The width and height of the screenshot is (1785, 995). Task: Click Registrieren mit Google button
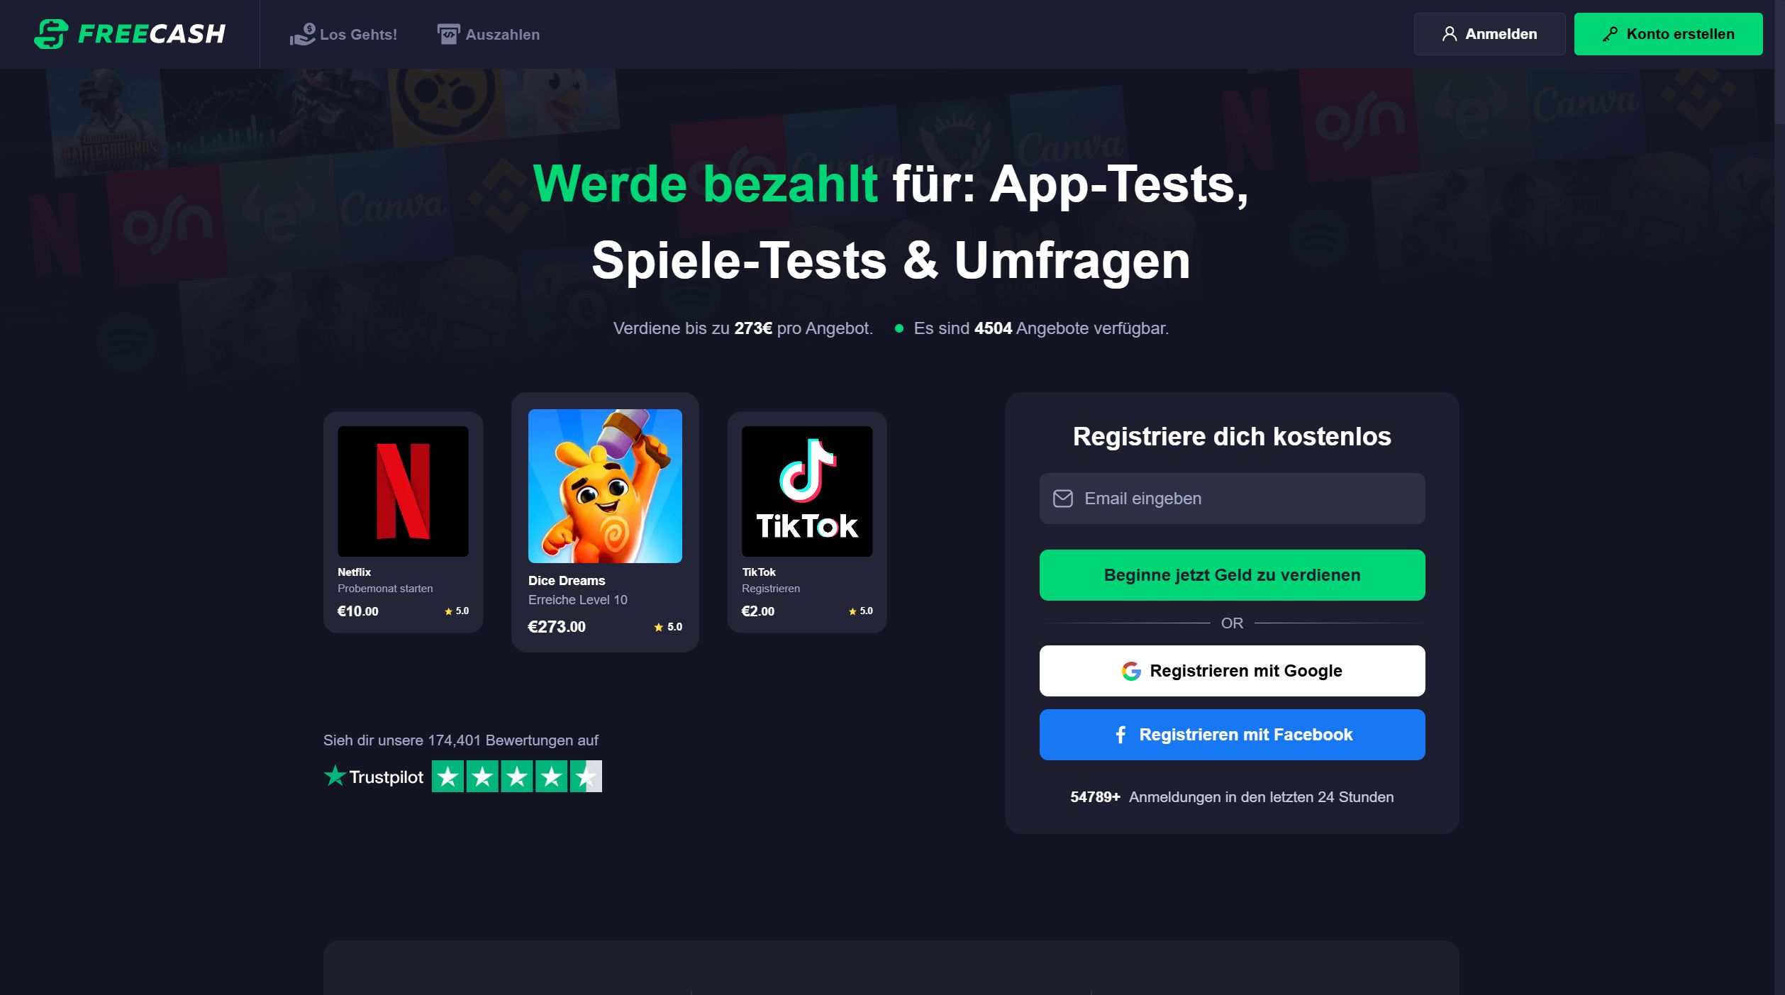click(1232, 671)
